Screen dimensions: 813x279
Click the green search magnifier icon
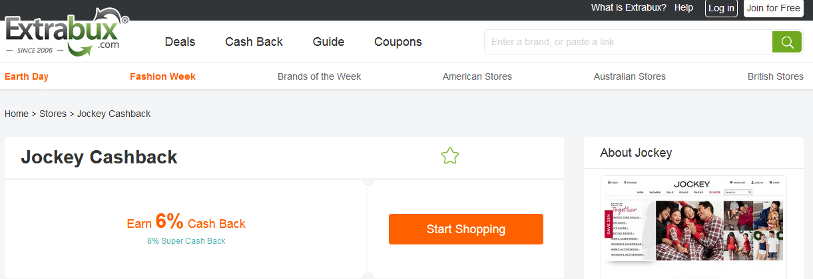[x=786, y=42]
